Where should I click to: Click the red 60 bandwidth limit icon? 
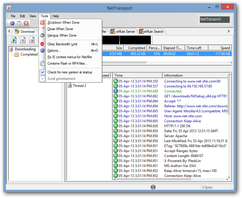point(42,44)
